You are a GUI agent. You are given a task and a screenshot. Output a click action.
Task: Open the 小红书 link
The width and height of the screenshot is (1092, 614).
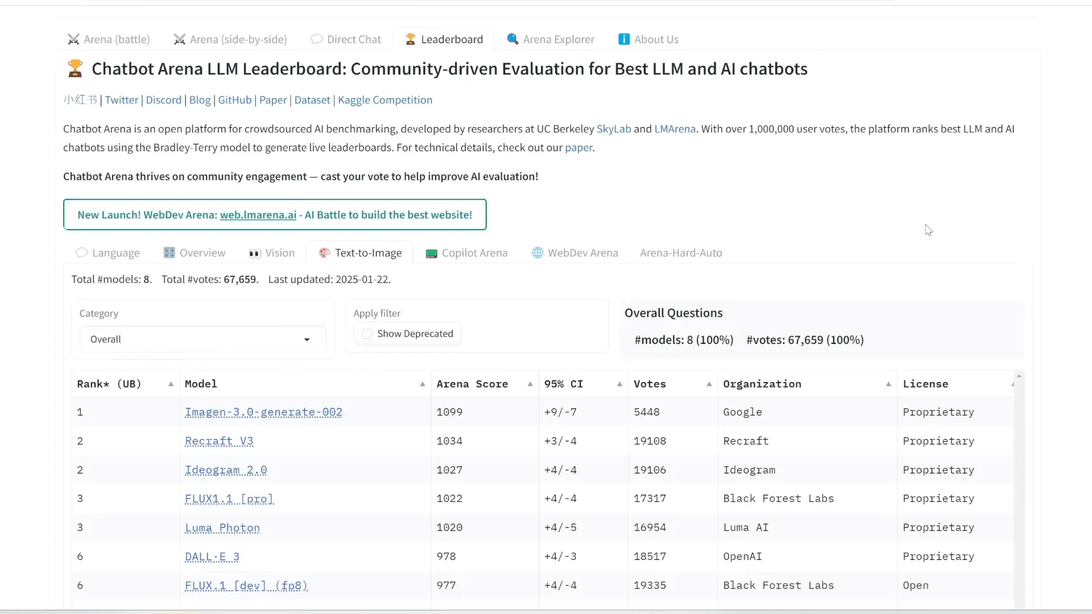80,100
